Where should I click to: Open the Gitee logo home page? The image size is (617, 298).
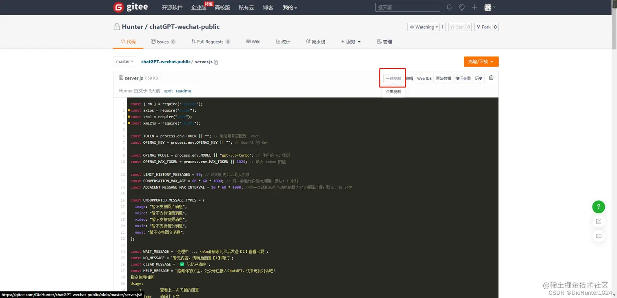pyautogui.click(x=131, y=7)
